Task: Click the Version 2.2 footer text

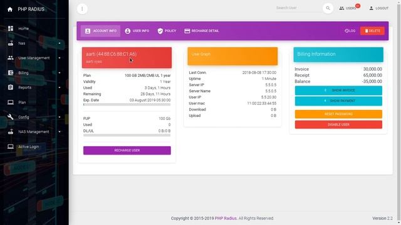Action: point(382,218)
